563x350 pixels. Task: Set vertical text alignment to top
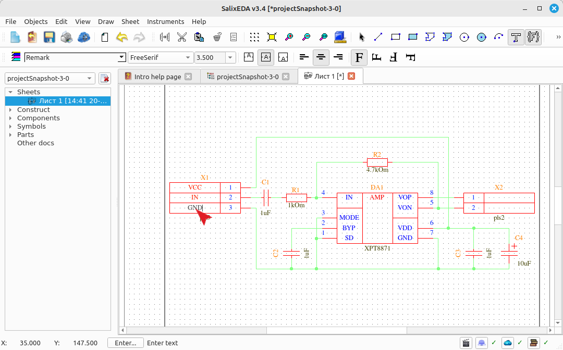[249, 57]
